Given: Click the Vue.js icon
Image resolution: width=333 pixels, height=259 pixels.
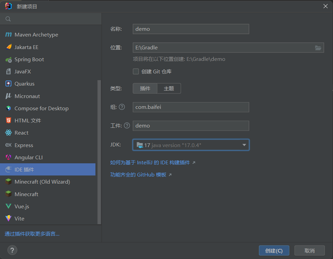Looking at the screenshot, I should click(x=8, y=206).
